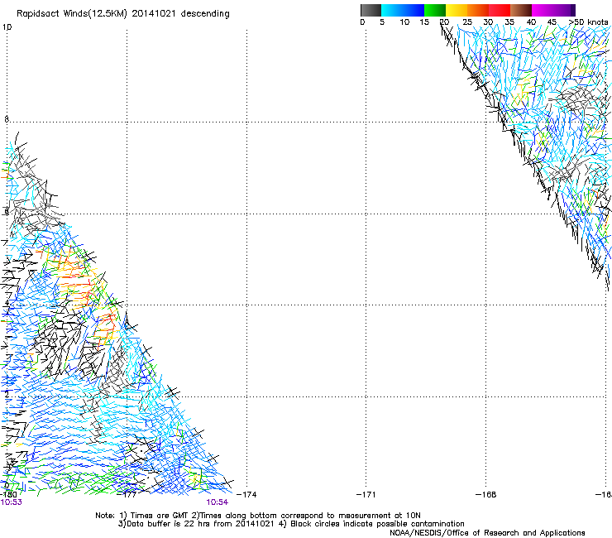Click the latitude label 8 on axis
The image size is (612, 538).
coord(7,119)
